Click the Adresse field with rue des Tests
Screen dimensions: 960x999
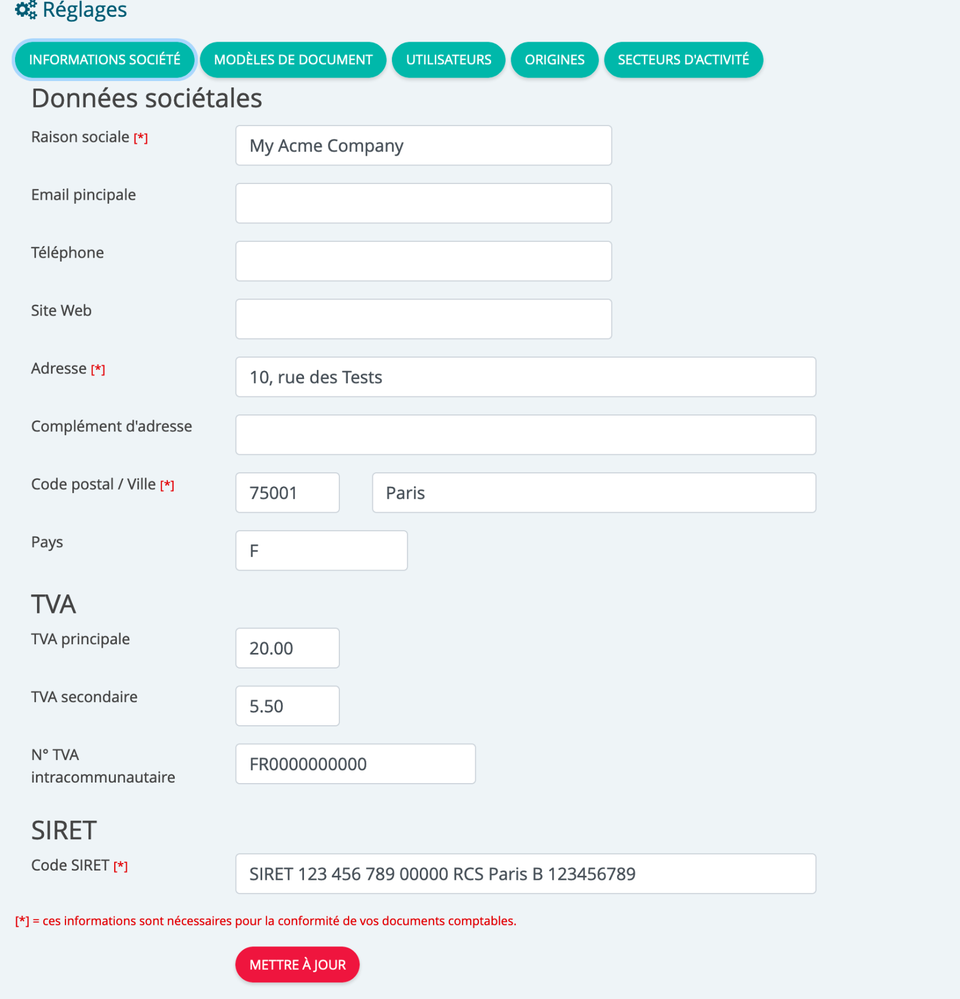point(526,377)
